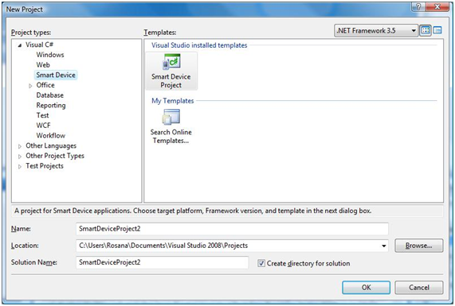455x306 pixels.
Task: Select Smart Device project type
Action: coord(56,75)
